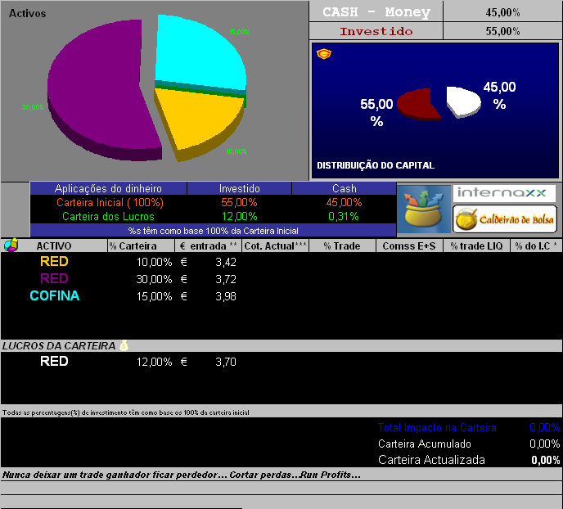Select the 12,00% cell in profits row

[154, 362]
